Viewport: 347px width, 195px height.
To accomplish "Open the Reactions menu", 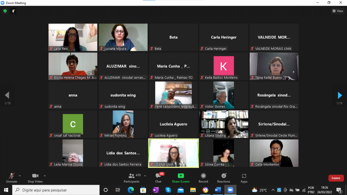I will pos(224,177).
